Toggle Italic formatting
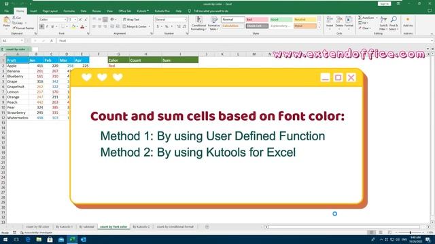The height and width of the screenshot is (244, 435). point(47,26)
